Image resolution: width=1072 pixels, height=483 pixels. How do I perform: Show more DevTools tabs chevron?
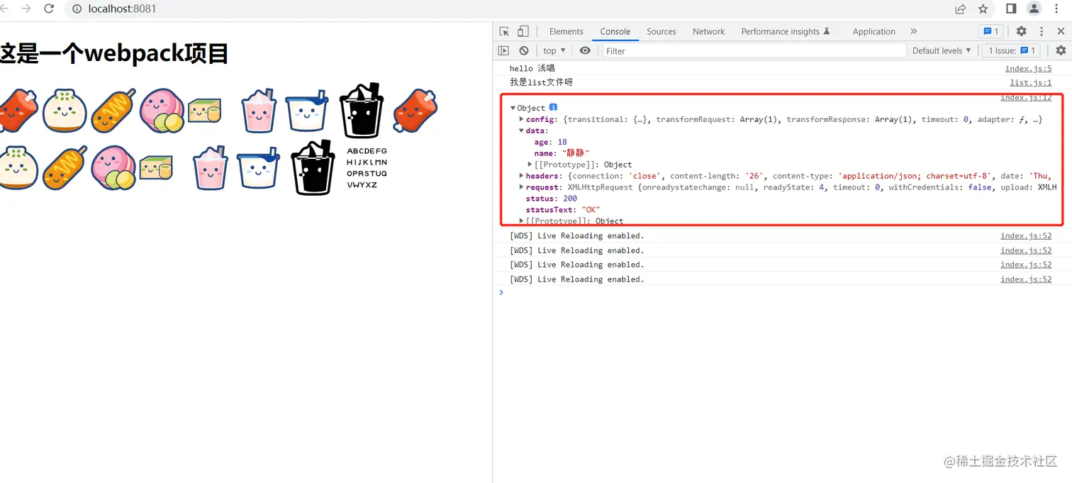913,31
